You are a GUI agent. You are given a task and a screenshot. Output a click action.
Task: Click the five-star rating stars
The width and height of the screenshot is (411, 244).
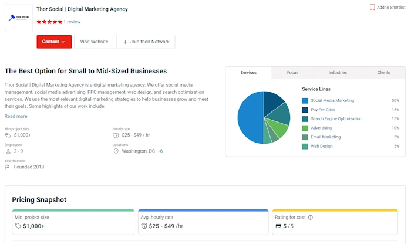point(49,22)
